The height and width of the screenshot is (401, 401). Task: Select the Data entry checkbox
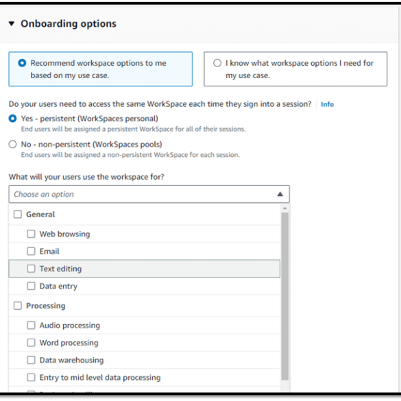[31, 286]
